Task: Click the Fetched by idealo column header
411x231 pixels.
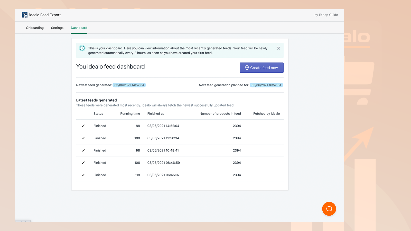Action: [x=267, y=113]
